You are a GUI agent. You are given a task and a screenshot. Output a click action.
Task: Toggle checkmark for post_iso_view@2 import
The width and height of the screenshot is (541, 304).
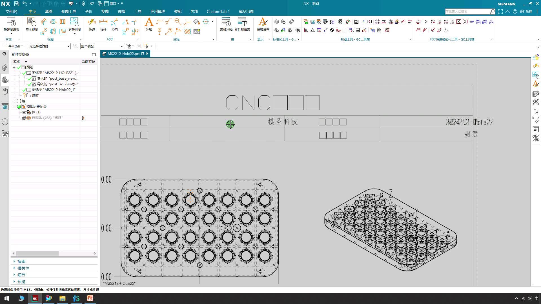pos(29,84)
